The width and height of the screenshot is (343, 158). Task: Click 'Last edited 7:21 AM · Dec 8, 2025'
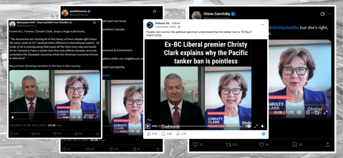tap(28, 126)
